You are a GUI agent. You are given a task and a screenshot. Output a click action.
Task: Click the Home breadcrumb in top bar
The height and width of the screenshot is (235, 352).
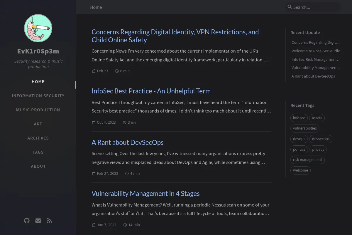click(96, 7)
